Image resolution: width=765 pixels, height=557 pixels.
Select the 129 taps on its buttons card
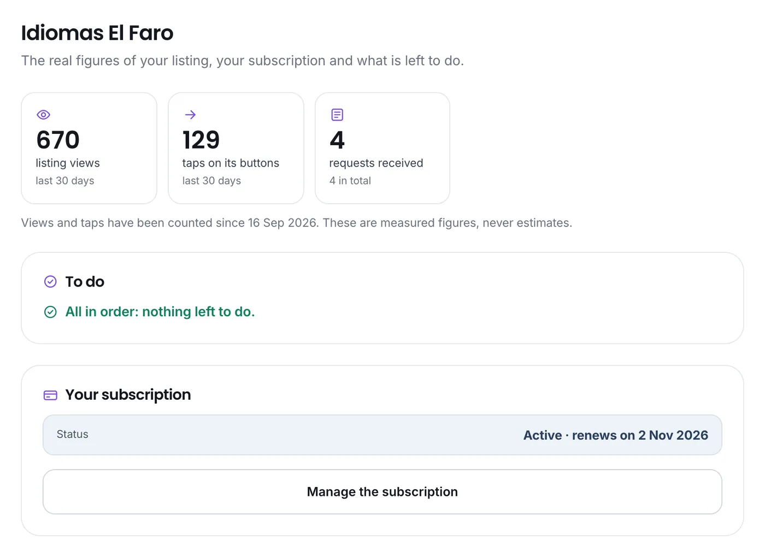[236, 148]
